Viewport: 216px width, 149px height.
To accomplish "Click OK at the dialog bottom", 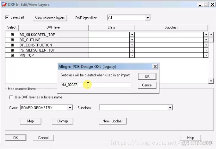I will pyautogui.click(x=15, y=138).
